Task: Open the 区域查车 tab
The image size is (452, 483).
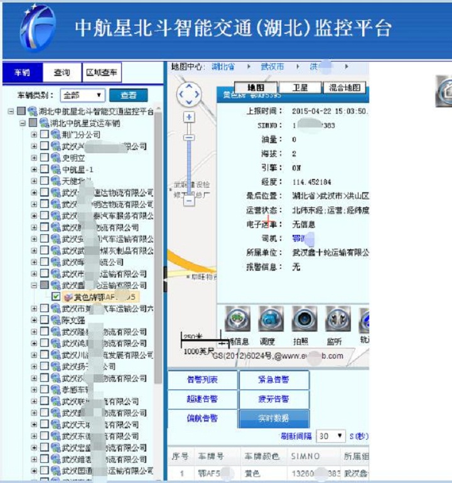Action: [102, 73]
